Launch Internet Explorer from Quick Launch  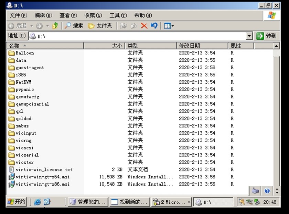(x=38, y=202)
